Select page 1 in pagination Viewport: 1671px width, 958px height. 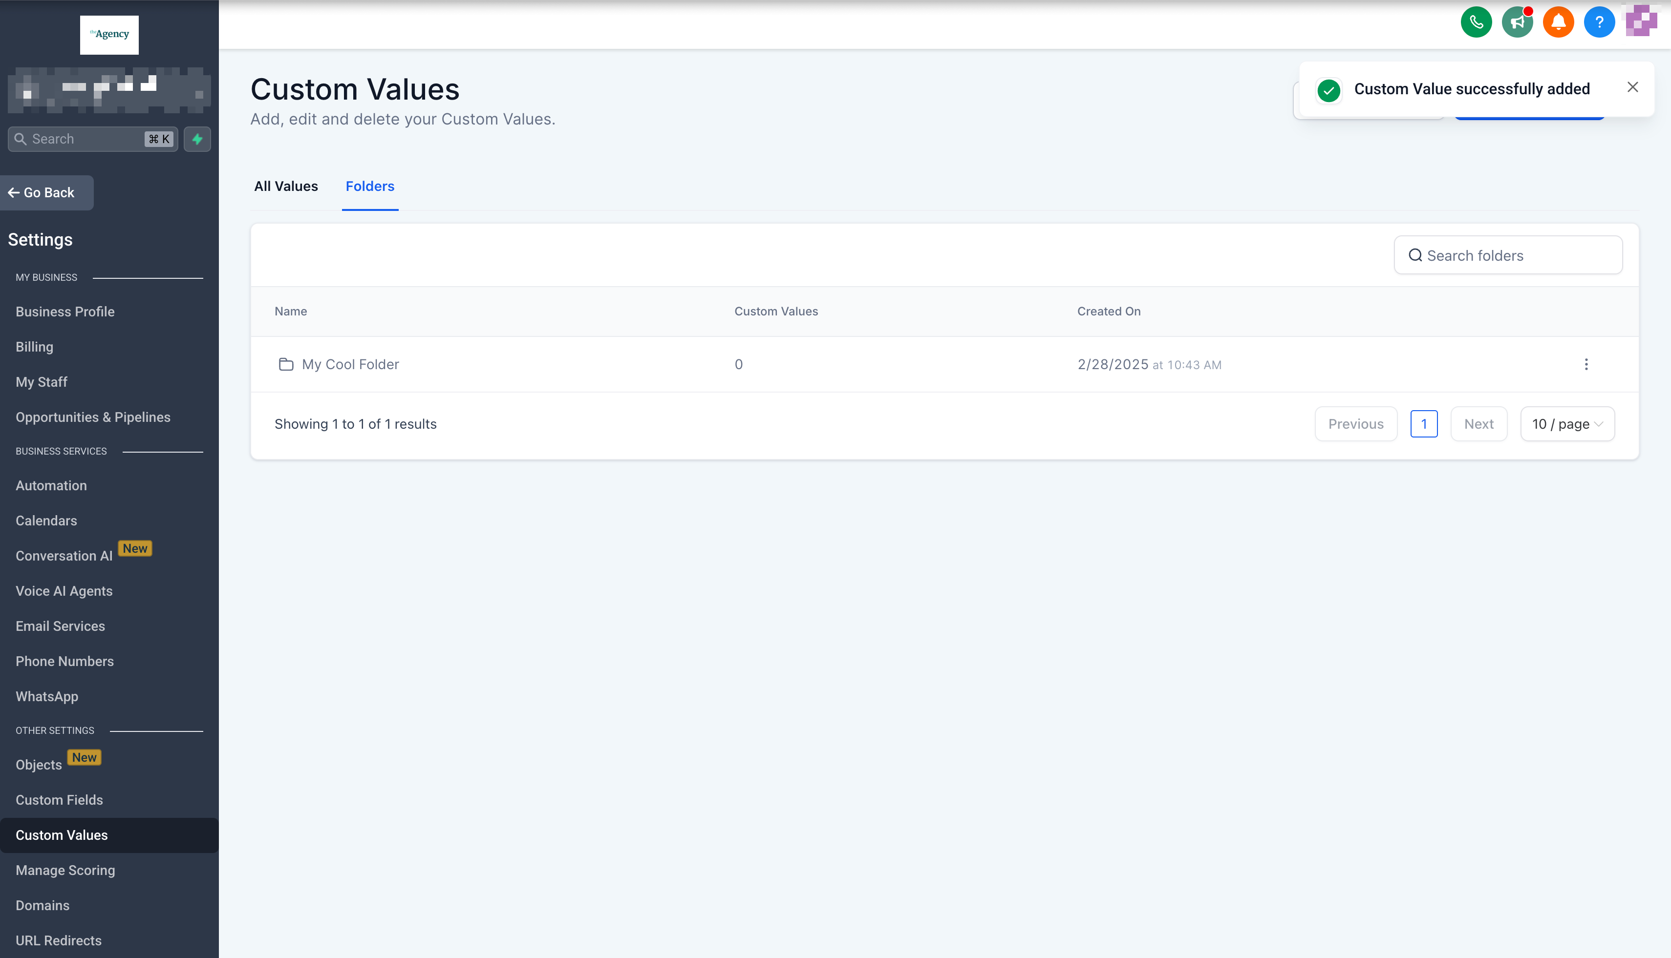(1423, 424)
